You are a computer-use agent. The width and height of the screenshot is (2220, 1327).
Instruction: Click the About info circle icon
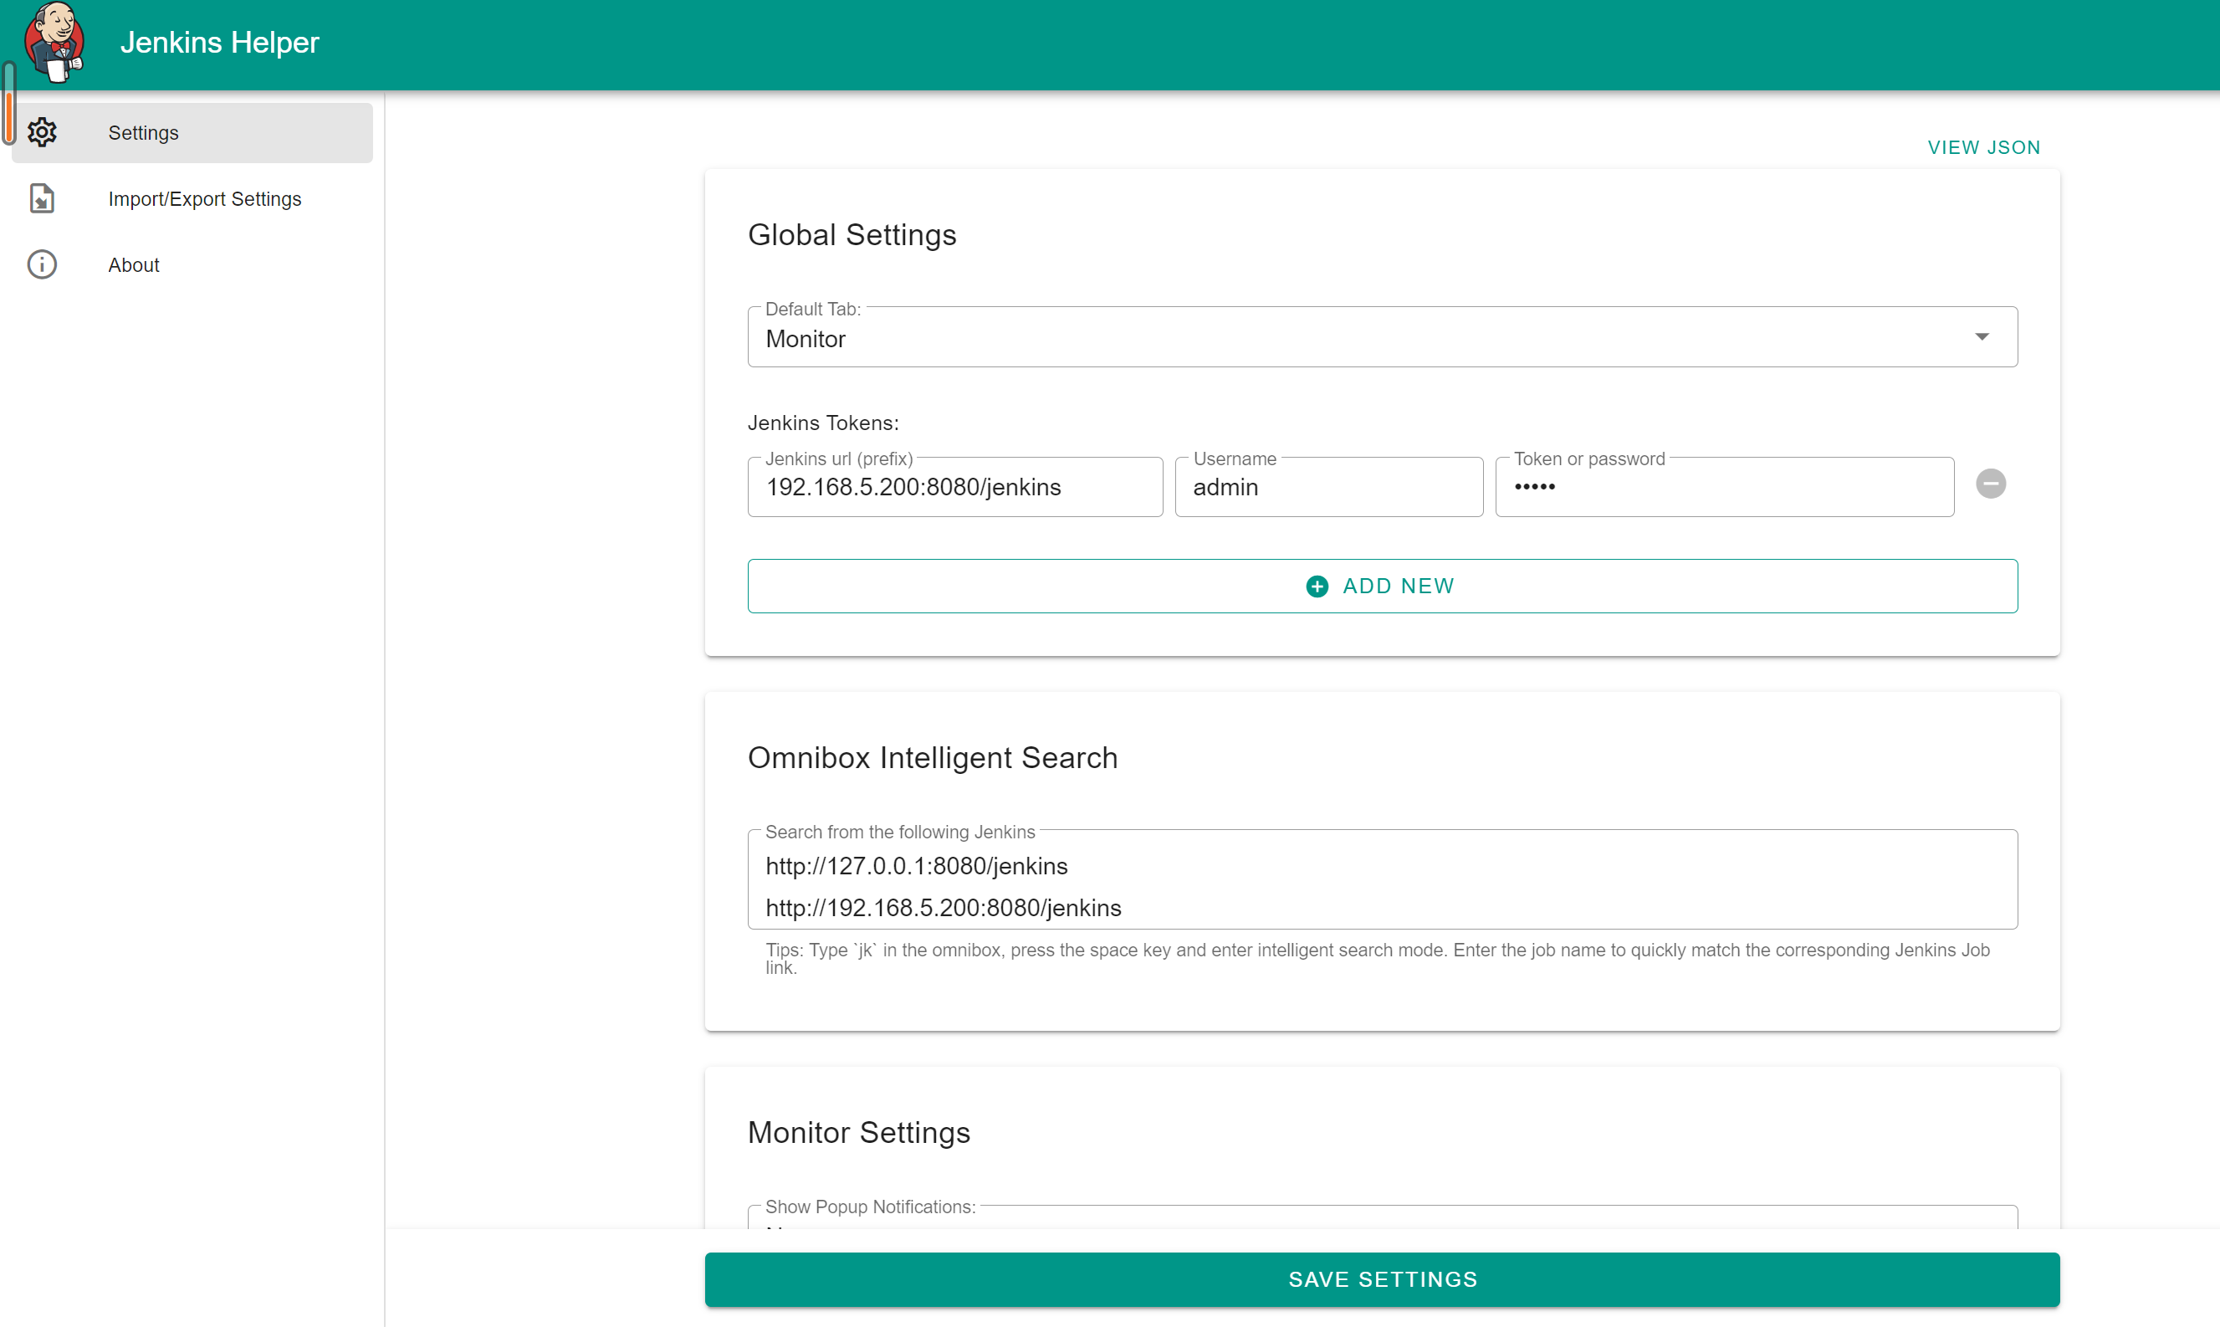(x=42, y=264)
